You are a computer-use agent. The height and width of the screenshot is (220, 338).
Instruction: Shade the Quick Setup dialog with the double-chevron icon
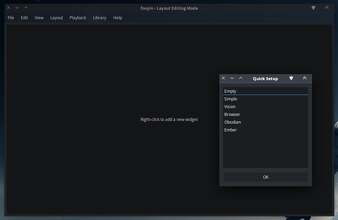coord(304,79)
